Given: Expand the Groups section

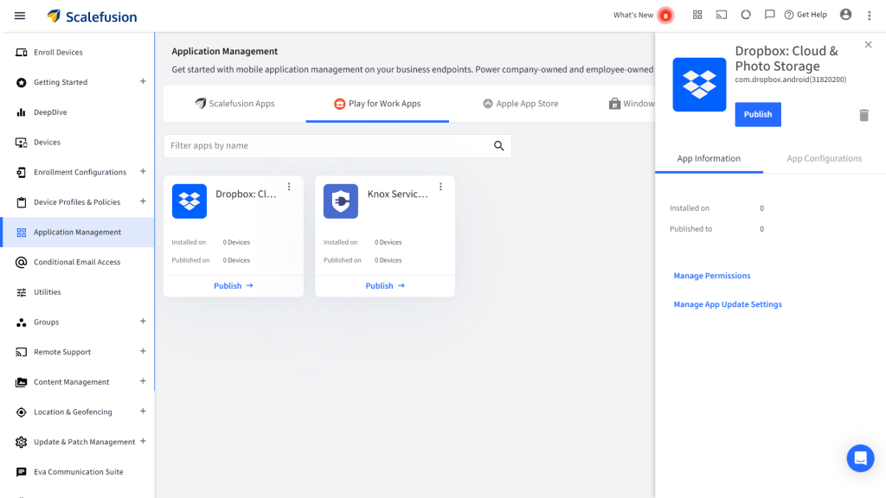Looking at the screenshot, I should point(143,322).
